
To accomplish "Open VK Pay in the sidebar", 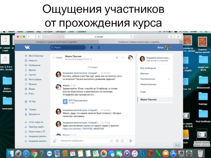I will [x=30, y=102].
